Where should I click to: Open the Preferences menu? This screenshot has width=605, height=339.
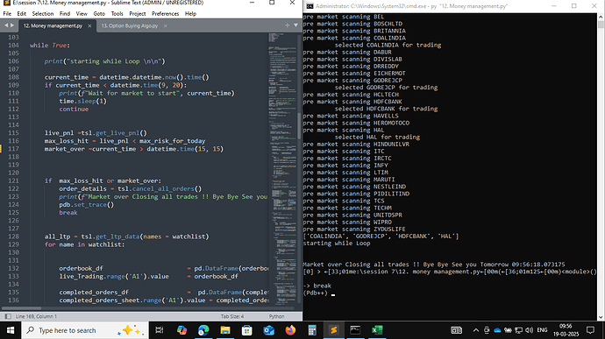point(165,13)
